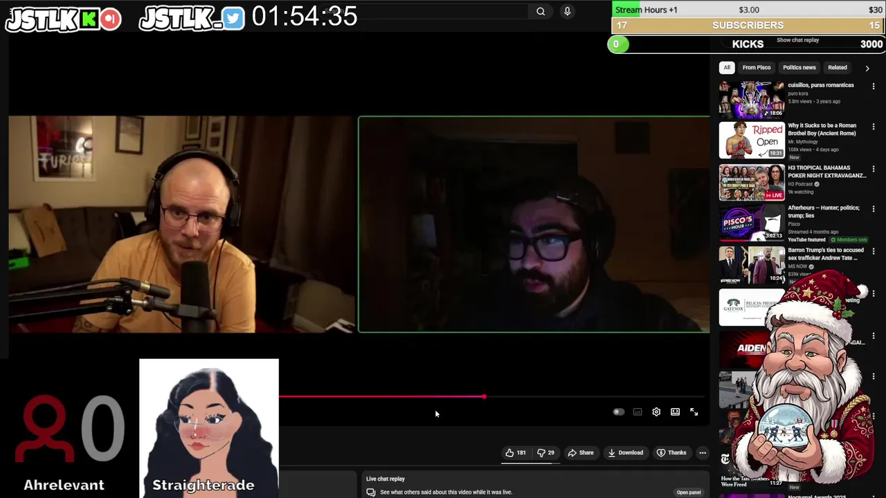Dislike the video (29 dislikes)

click(x=545, y=453)
